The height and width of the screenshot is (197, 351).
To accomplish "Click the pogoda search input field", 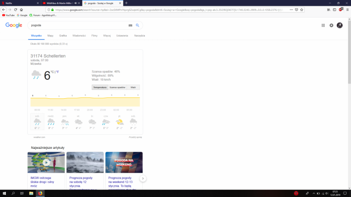I will tap(78, 25).
